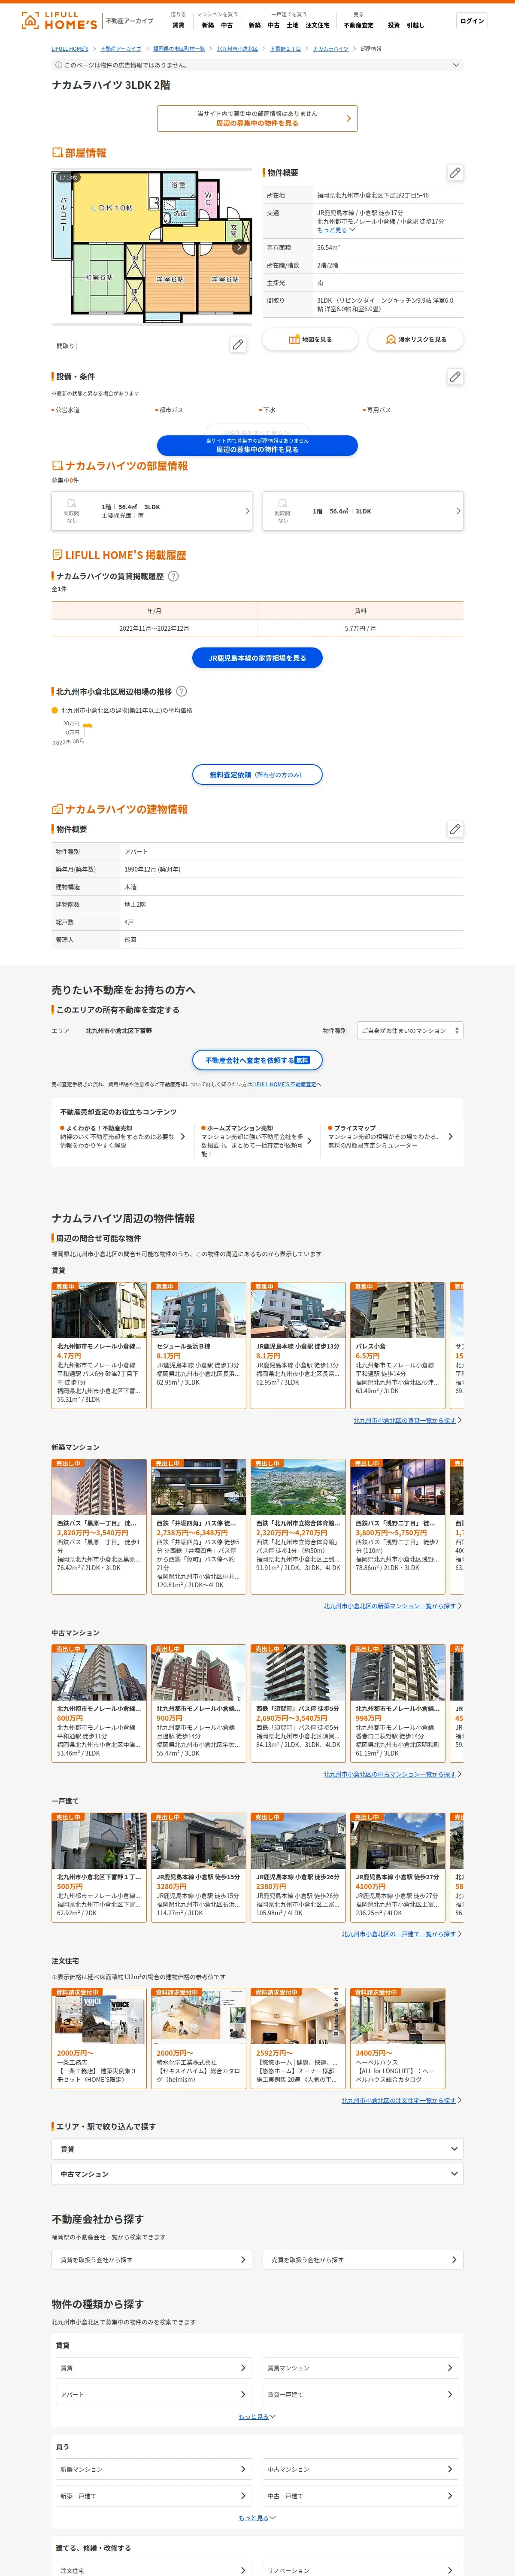Open the LIFULL HOME'S 不動産査定 text link
515x2576 pixels.
point(285,1084)
